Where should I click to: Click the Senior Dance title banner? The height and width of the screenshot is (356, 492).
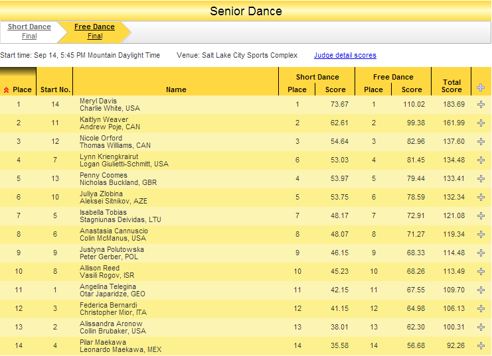[246, 11]
